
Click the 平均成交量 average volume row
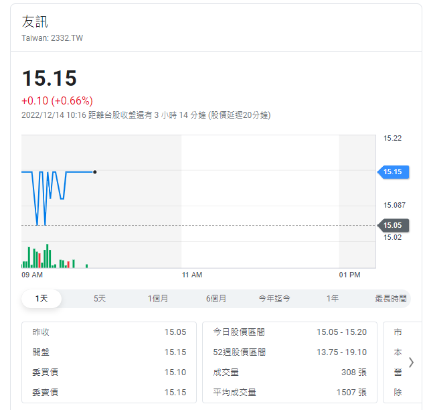tap(289, 393)
